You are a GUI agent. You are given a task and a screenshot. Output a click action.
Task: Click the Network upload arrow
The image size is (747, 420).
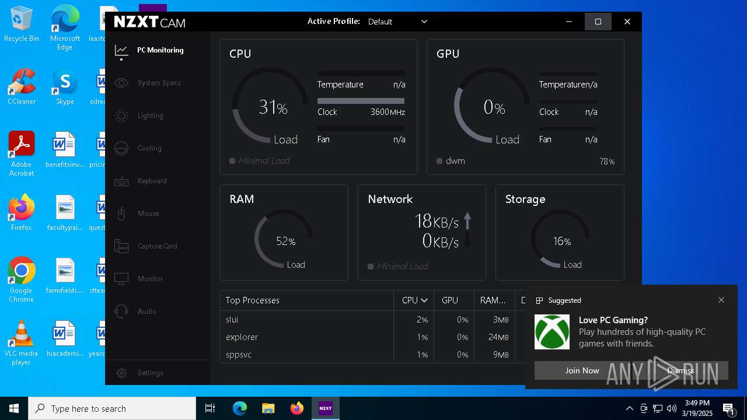pos(467,221)
